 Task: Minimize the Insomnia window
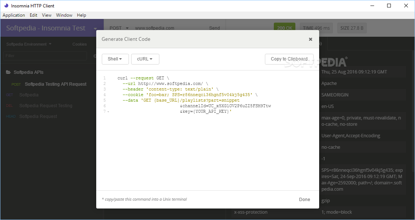tap(372, 6)
